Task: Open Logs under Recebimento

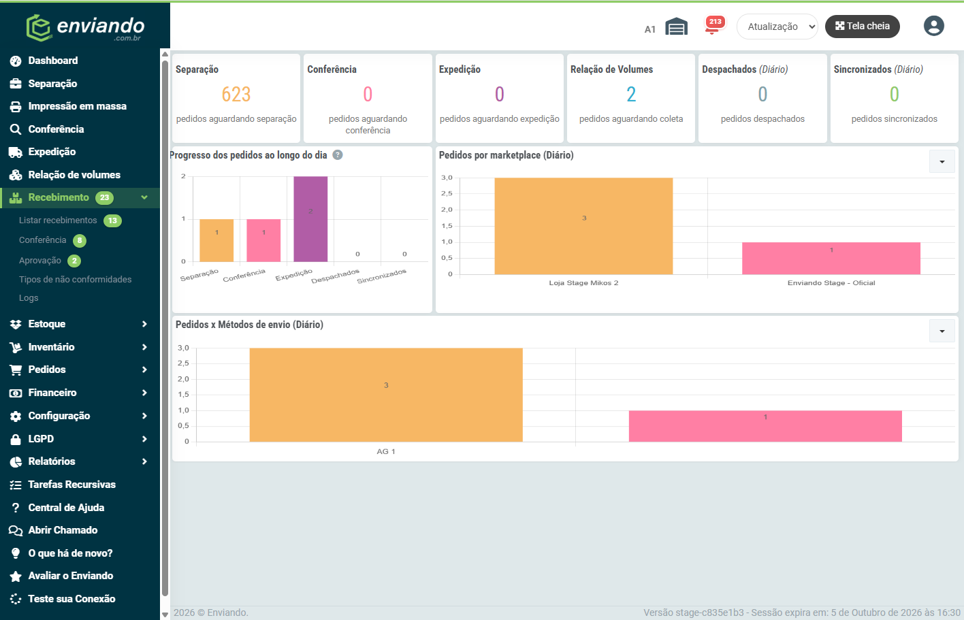Action: [29, 298]
